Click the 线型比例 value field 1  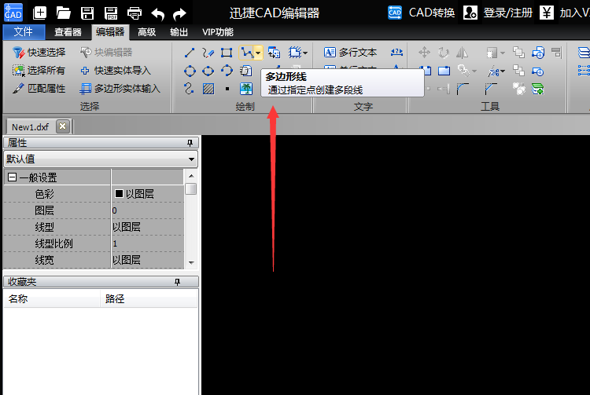148,243
